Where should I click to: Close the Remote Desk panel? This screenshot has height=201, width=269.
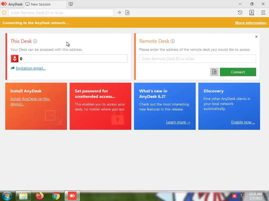(256, 37)
